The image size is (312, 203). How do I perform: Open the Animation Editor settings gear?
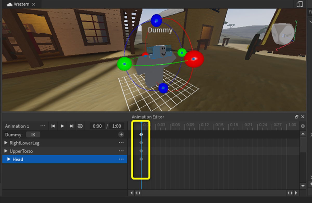coord(303,126)
